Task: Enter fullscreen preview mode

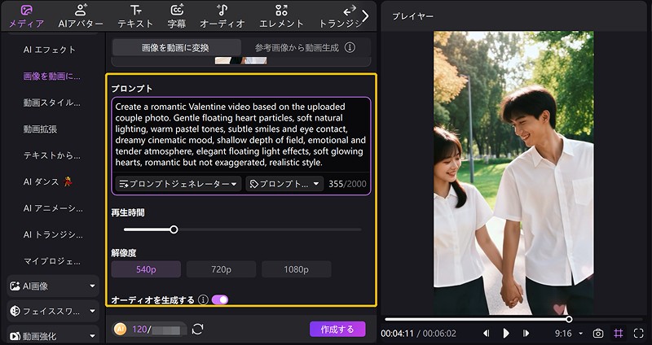Action: tap(638, 334)
